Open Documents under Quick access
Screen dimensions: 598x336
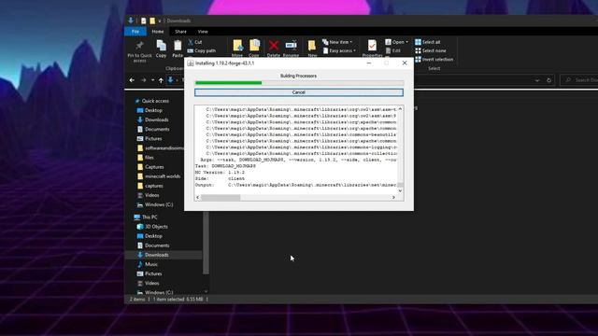click(157, 129)
